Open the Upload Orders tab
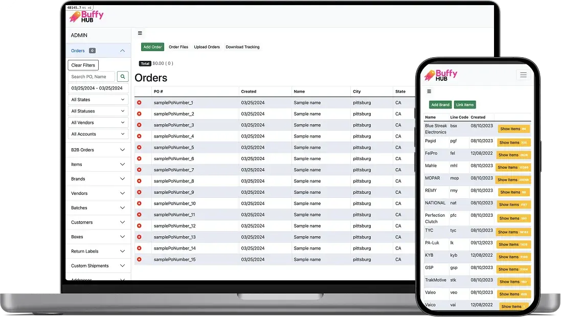The image size is (561, 317). [207, 47]
